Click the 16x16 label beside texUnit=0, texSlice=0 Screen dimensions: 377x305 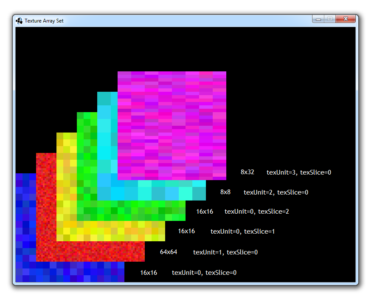(x=149, y=273)
